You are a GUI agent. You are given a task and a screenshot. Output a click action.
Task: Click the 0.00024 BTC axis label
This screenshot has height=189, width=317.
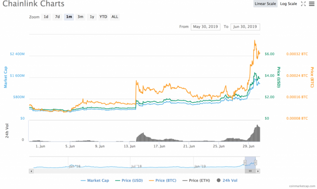pos(297,76)
